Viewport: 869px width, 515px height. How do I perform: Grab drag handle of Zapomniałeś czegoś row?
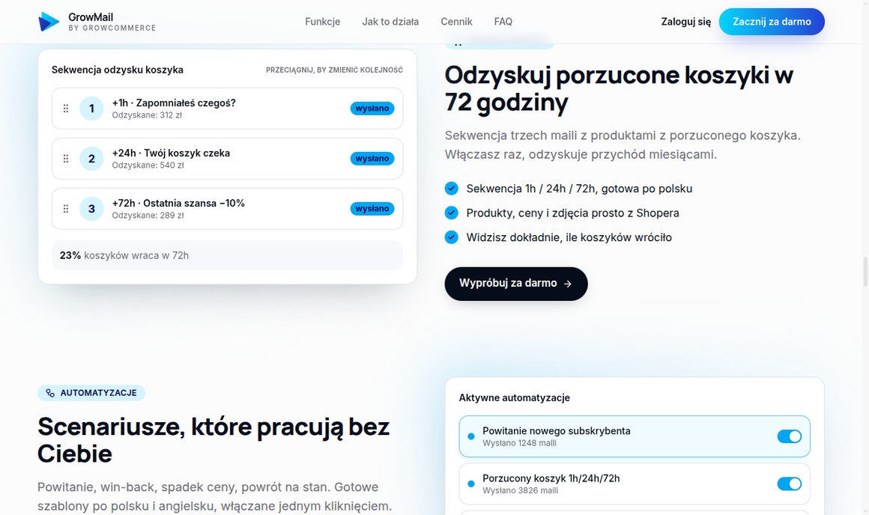coord(66,109)
